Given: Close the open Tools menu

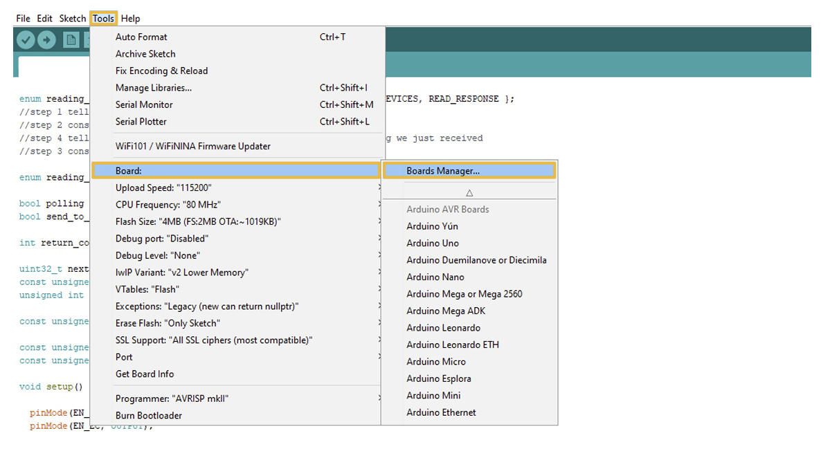Looking at the screenshot, I should click(103, 18).
